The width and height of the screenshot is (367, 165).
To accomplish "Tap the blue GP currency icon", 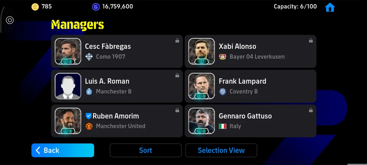I will 96,7.
